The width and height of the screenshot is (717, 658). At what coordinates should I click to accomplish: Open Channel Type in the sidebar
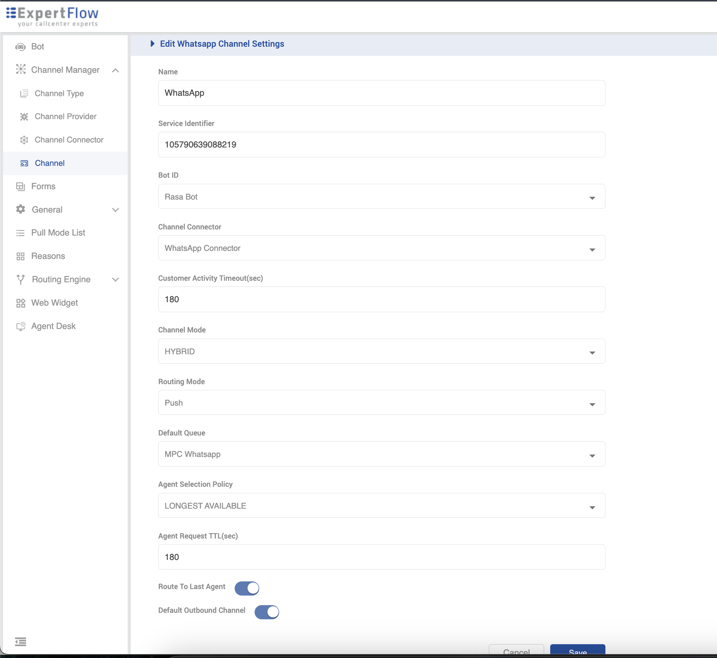pyautogui.click(x=59, y=93)
